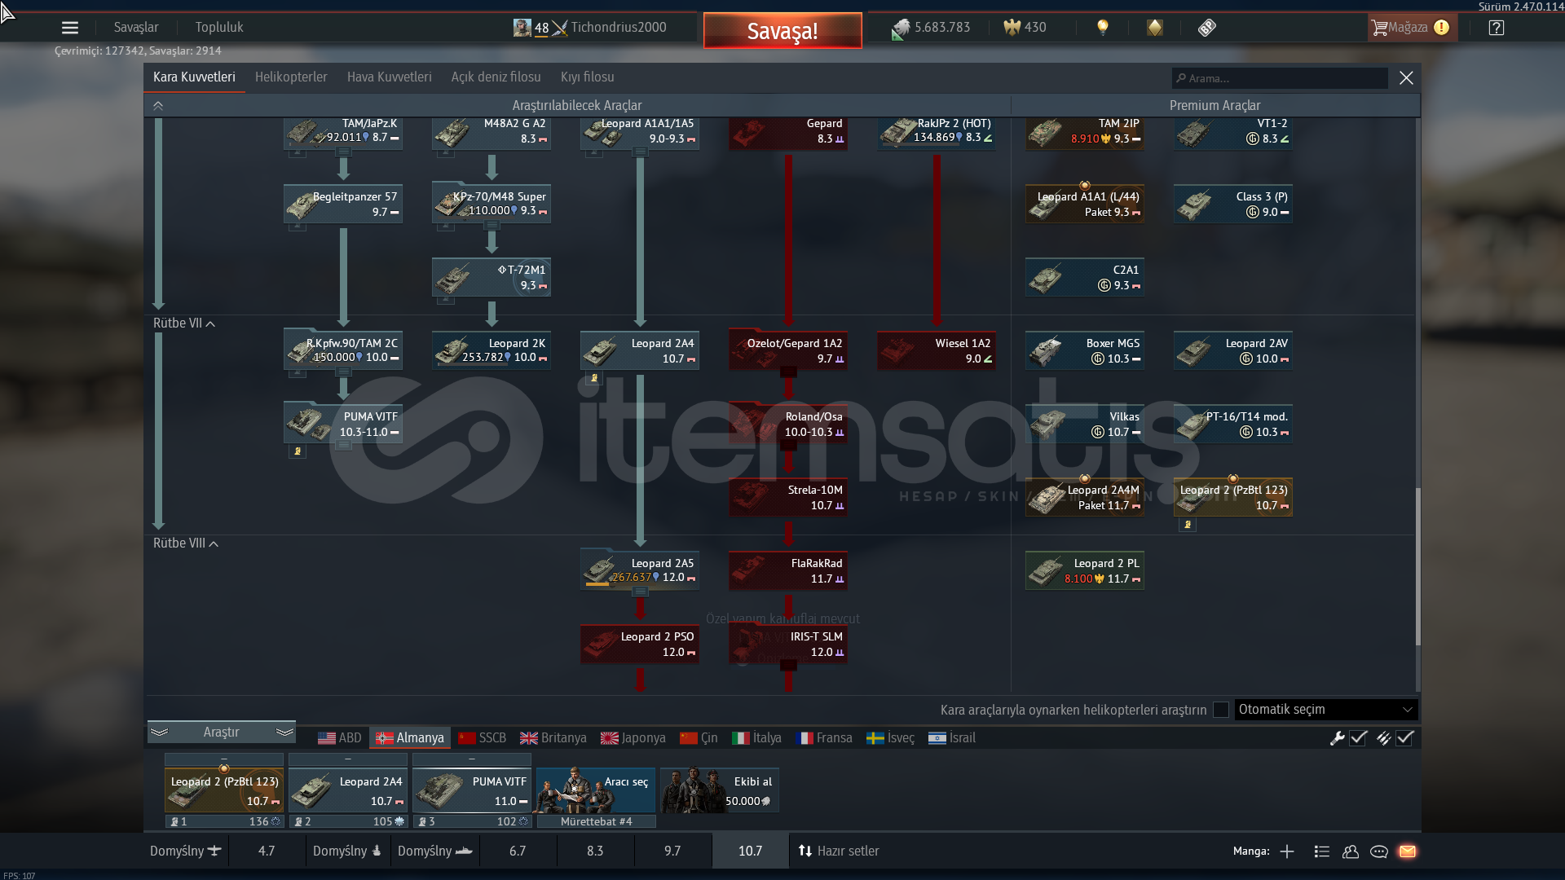Select Leopard 2A4 in crew slot 2
This screenshot has height=880, width=1565.
348,790
